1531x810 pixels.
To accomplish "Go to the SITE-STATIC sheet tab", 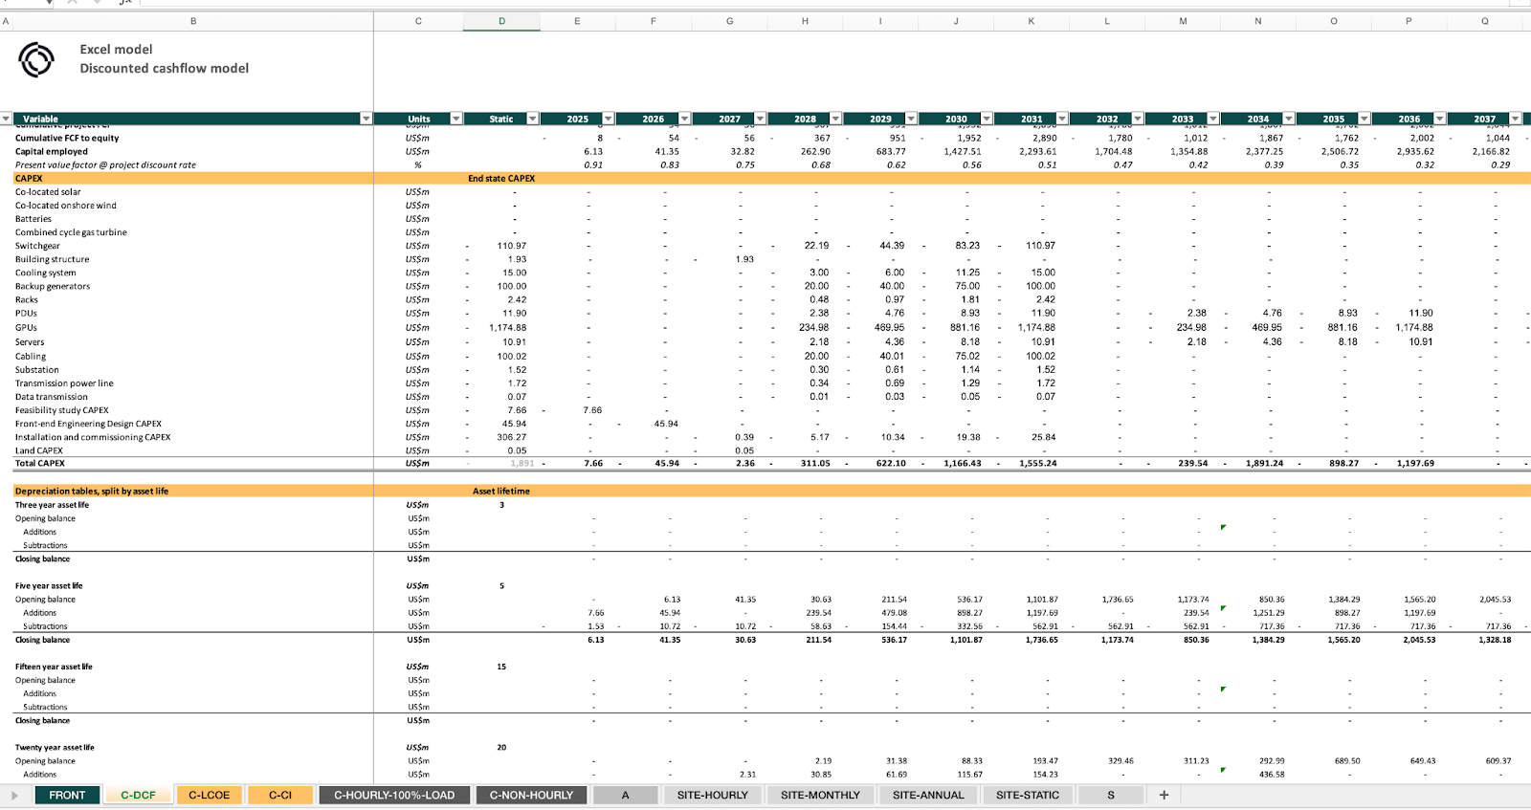I will 1028,795.
